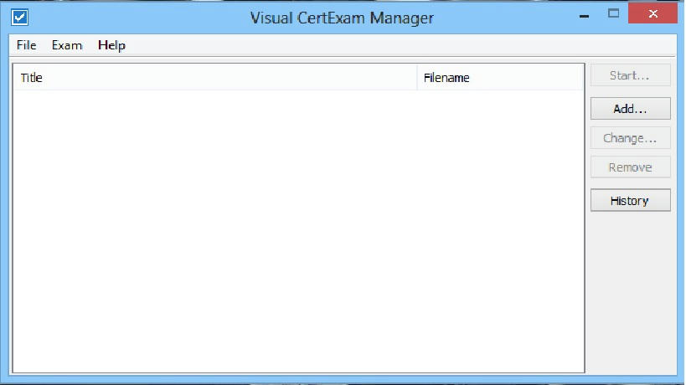Viewport: 686px width, 385px height.
Task: Click the greyed Start... button
Action: (x=631, y=75)
